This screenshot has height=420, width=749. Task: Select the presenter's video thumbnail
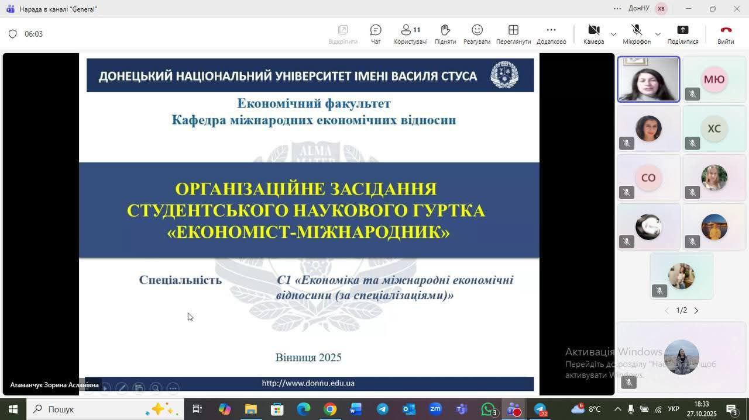pos(648,79)
